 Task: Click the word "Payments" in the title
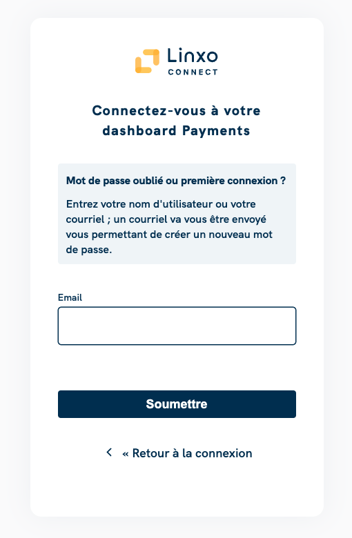point(216,131)
